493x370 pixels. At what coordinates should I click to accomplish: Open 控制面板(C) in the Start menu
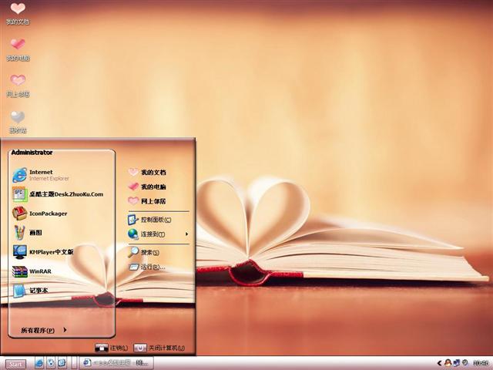click(x=149, y=219)
